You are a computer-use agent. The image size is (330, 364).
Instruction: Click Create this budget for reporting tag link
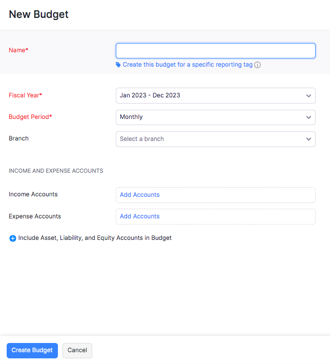click(188, 65)
